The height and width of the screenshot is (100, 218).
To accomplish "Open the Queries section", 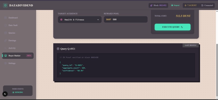I will (18, 33).
